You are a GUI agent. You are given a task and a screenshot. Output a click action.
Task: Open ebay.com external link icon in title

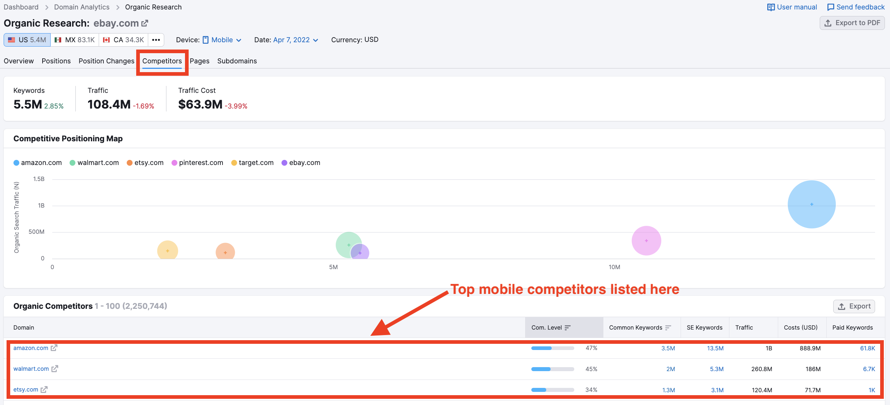[145, 23]
